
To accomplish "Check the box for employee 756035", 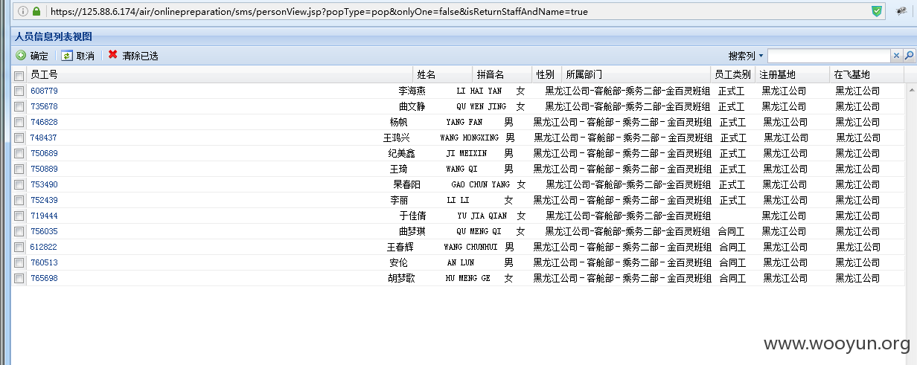I will pos(19,231).
